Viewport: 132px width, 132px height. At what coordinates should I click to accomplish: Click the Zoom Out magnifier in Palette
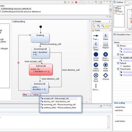tap(103, 26)
